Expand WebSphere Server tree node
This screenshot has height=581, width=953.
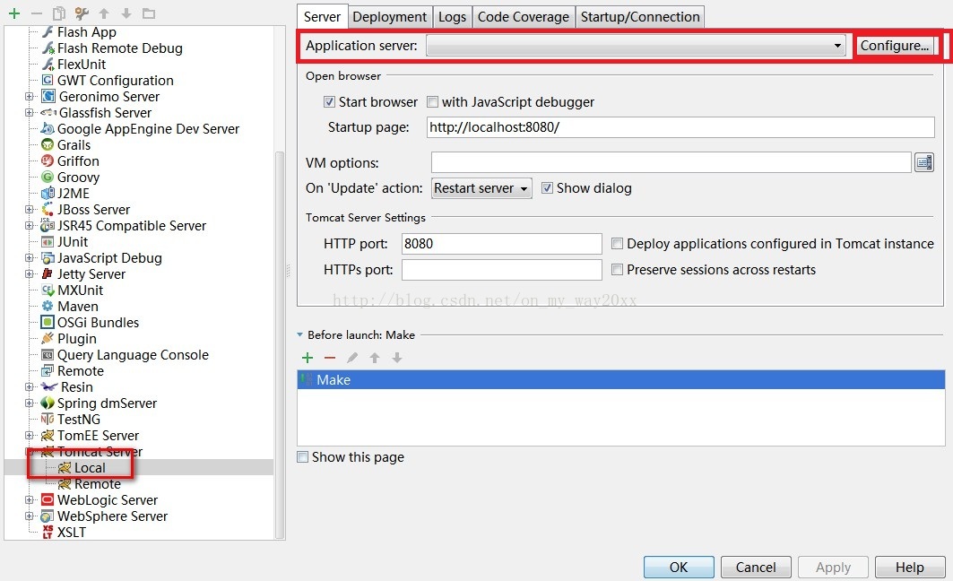coord(29,516)
